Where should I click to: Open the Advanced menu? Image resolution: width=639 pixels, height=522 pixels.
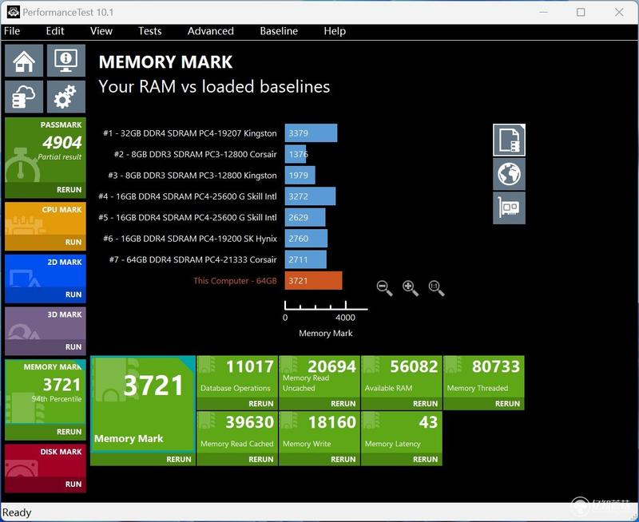click(x=211, y=31)
